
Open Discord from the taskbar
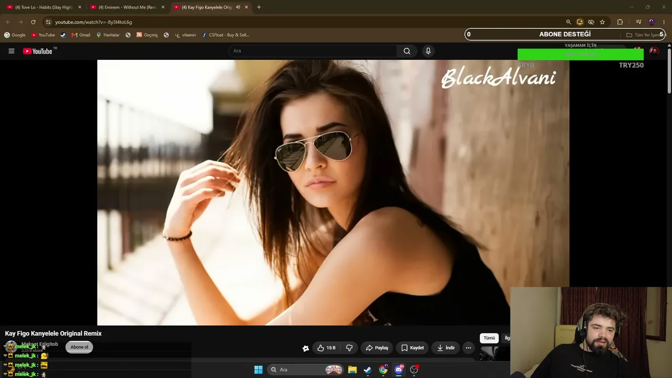pyautogui.click(x=398, y=370)
